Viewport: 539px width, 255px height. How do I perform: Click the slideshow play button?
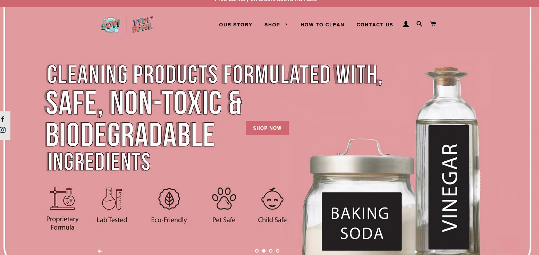click(416, 252)
